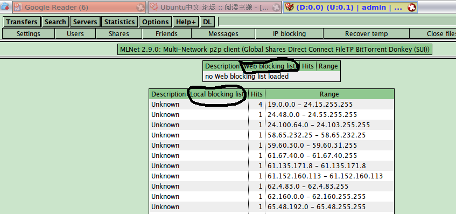Click 'no Web blocking list loaded' row
This screenshot has width=456, height=214.
point(271,77)
